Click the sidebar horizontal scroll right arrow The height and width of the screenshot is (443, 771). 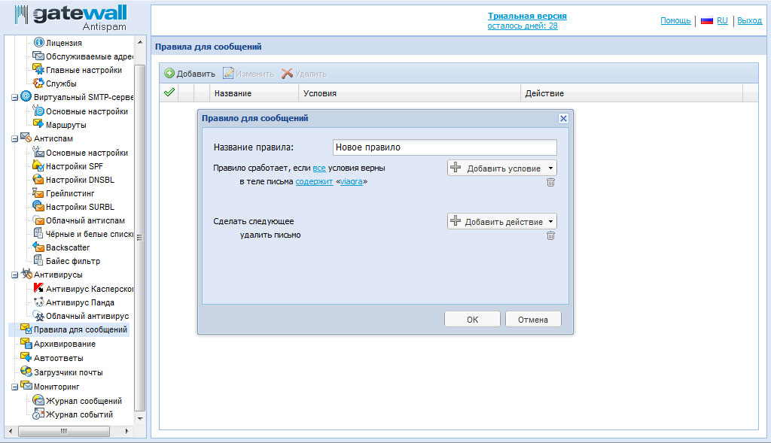(126, 431)
